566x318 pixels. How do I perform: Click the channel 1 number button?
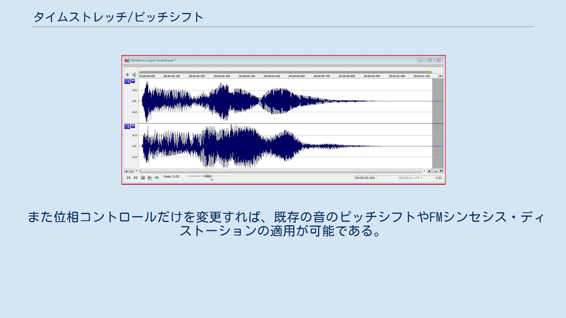point(127,82)
